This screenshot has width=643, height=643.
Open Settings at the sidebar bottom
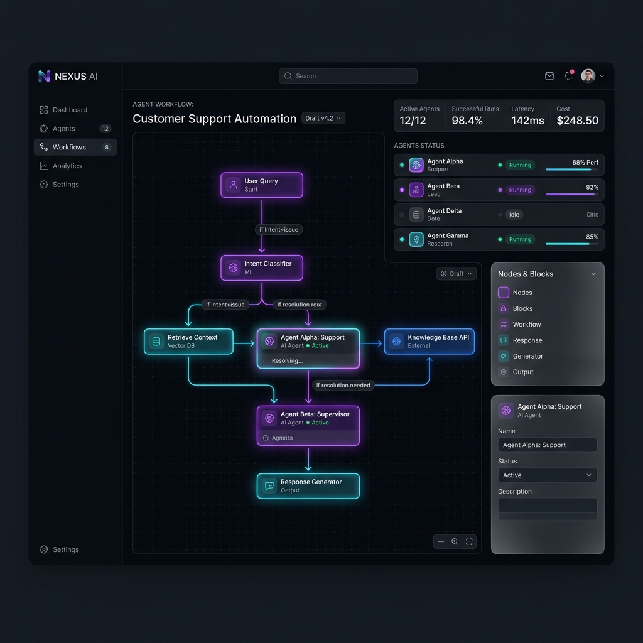tap(60, 549)
